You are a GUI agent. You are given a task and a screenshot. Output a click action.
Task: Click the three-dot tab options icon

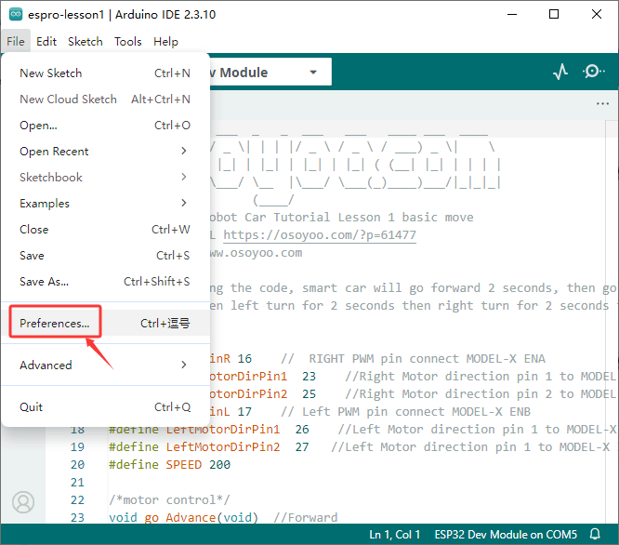coord(602,104)
